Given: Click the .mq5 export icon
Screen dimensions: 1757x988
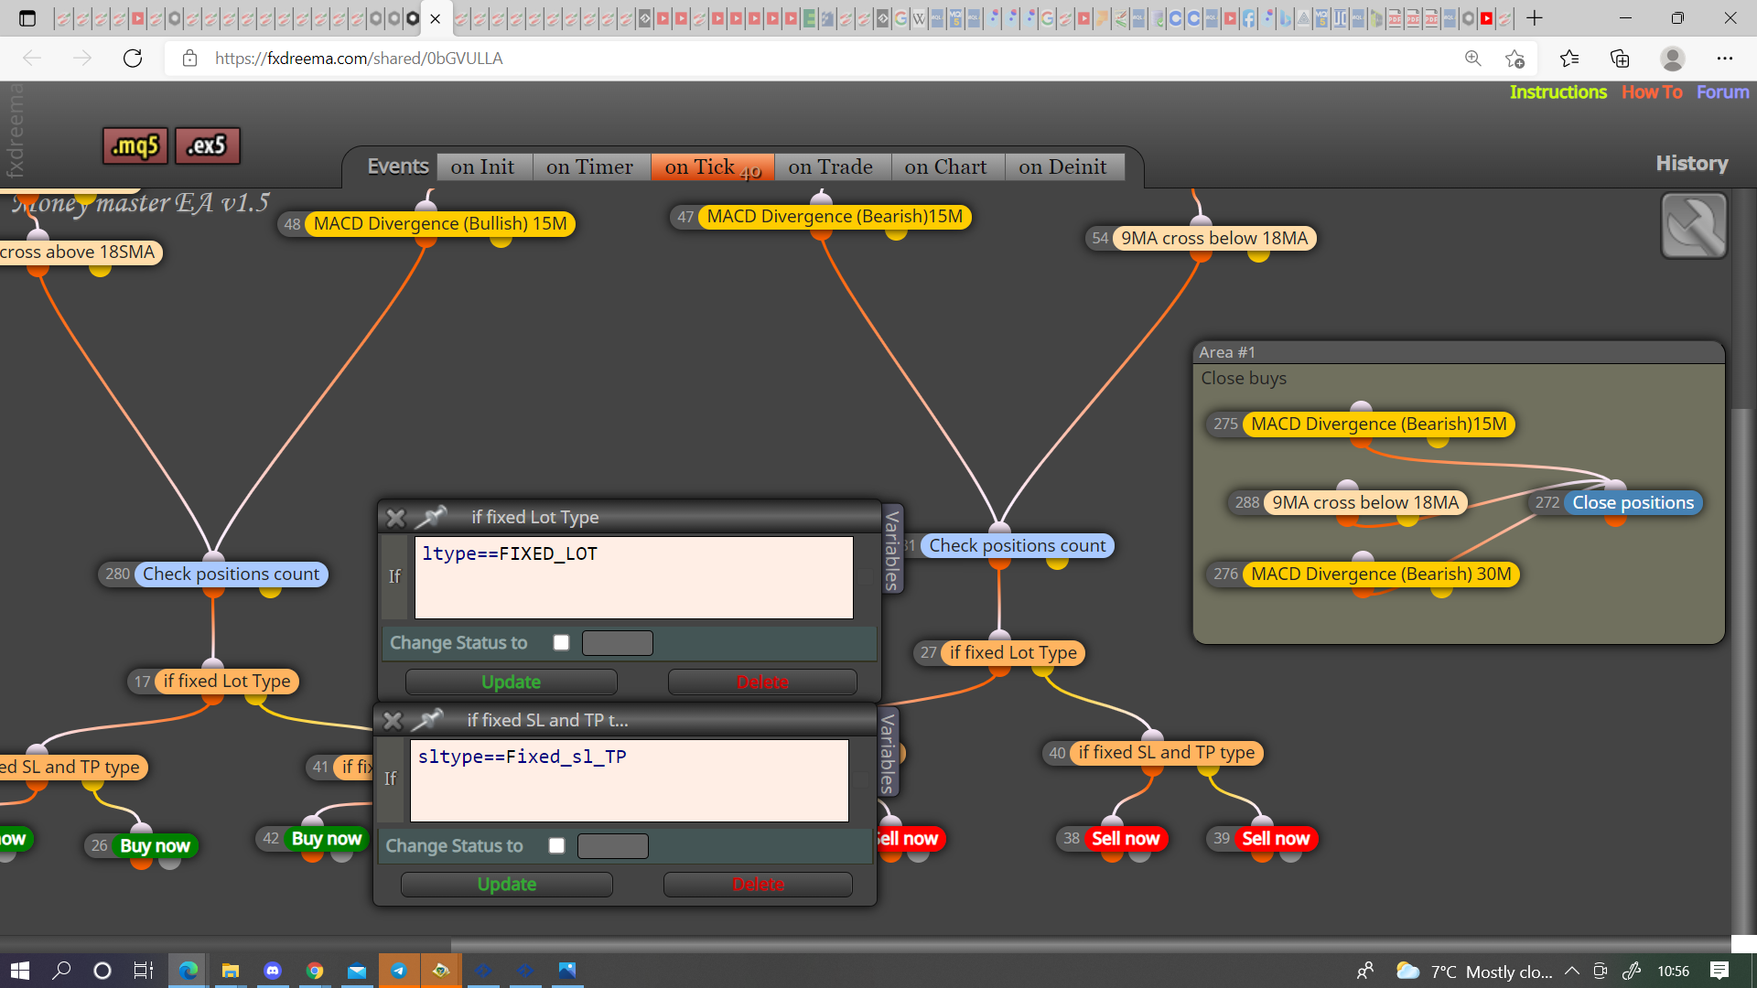Looking at the screenshot, I should [x=135, y=145].
